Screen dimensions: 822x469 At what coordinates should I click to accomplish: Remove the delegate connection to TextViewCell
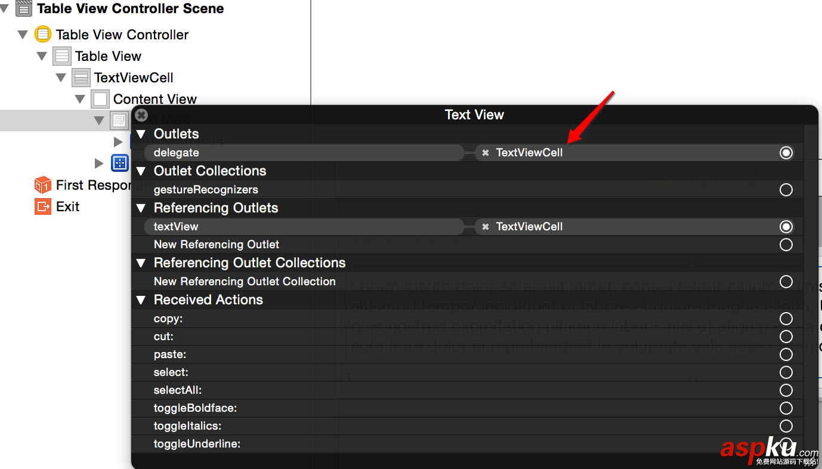click(486, 153)
